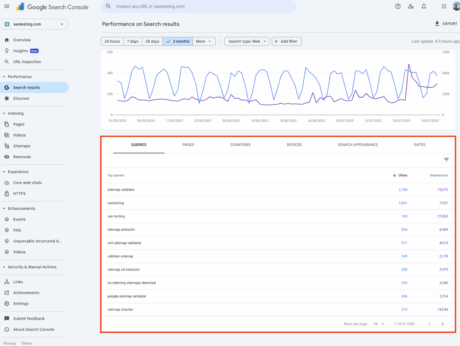Select the Discover report icon
The width and height of the screenshot is (460, 346).
click(x=7, y=98)
